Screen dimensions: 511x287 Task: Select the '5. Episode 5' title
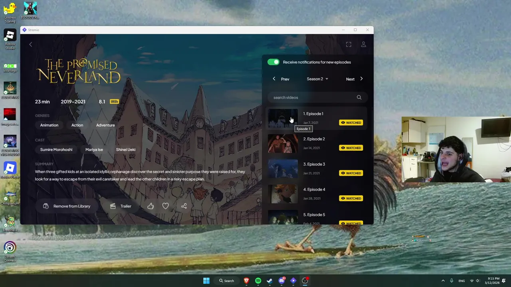coord(314,214)
